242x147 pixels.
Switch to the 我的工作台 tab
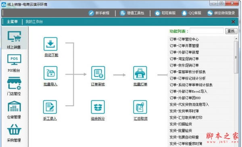click(x=34, y=22)
